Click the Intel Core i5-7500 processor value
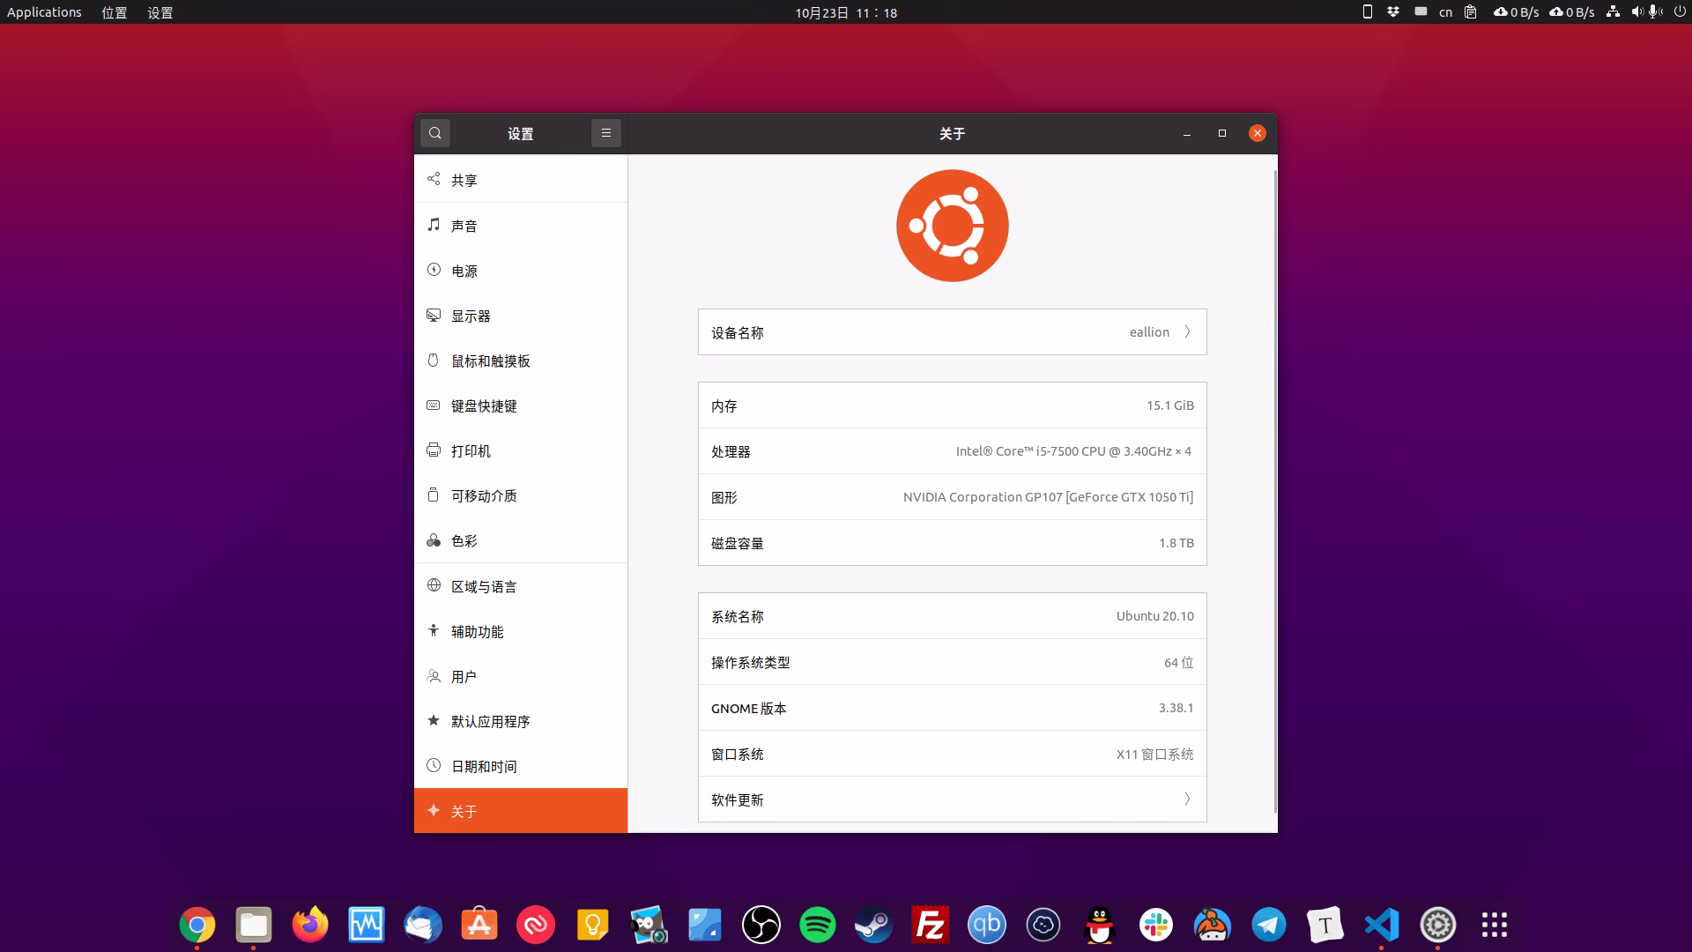Screen dimensions: 1692x952 [x=1073, y=451]
